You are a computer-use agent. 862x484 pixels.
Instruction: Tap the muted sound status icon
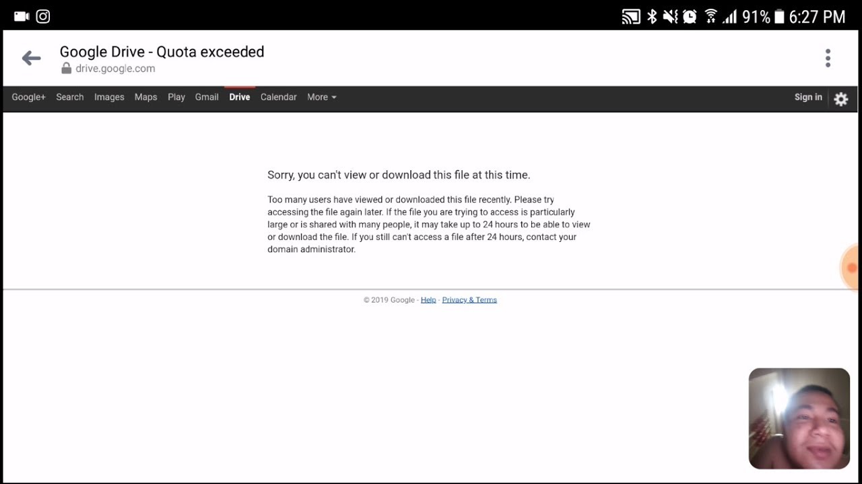[670, 17]
